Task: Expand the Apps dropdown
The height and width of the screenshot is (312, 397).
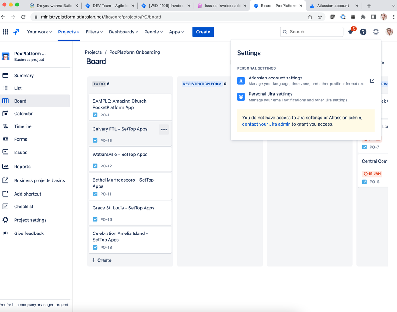Action: (176, 32)
